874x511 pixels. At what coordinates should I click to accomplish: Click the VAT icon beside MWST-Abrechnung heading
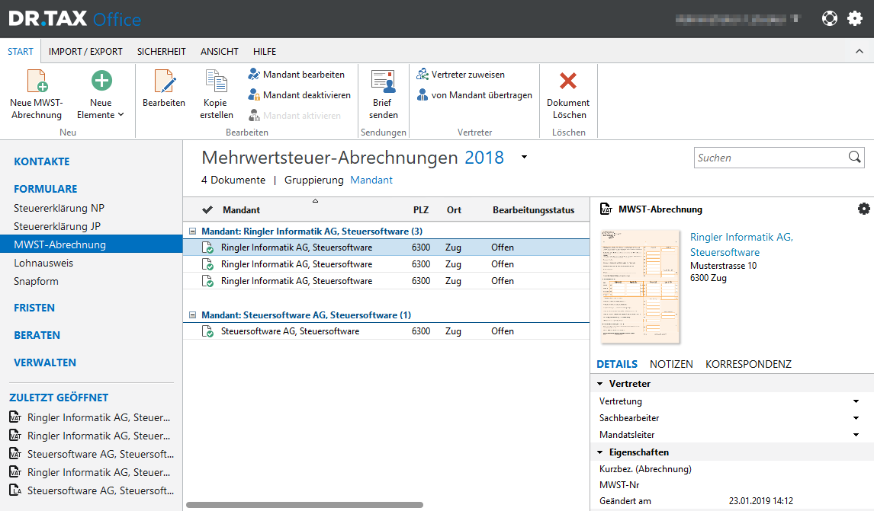(606, 209)
